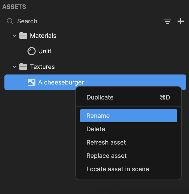Click the cheeseburger texture image icon
This screenshot has height=194, width=189.
point(32,82)
